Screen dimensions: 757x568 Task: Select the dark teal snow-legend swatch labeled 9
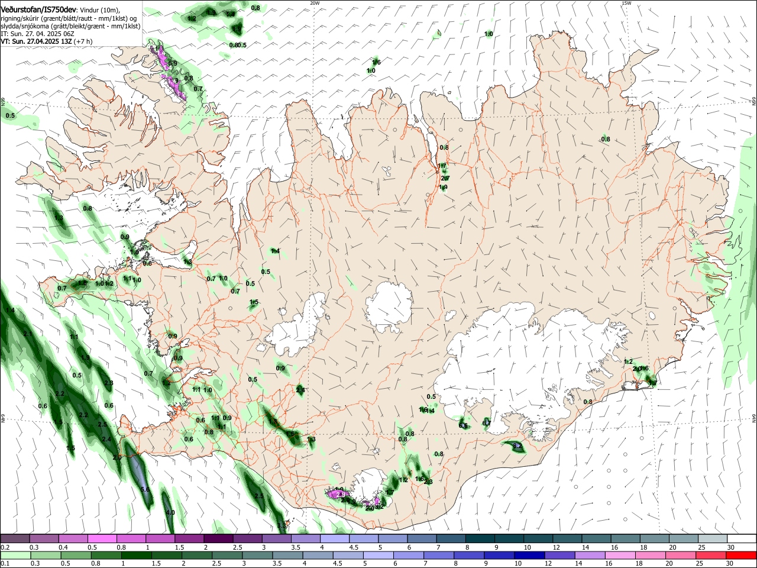click(508, 538)
